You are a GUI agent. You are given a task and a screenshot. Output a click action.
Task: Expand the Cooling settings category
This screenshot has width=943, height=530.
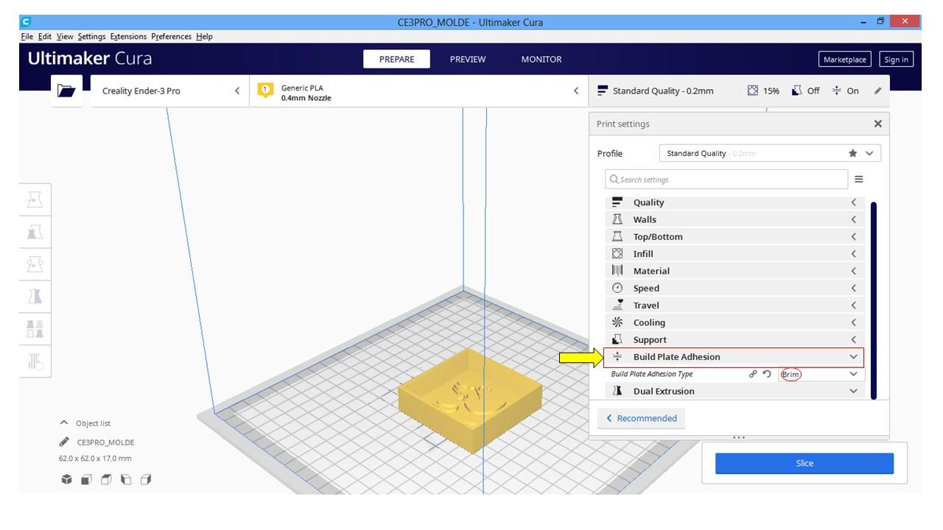pyautogui.click(x=734, y=322)
